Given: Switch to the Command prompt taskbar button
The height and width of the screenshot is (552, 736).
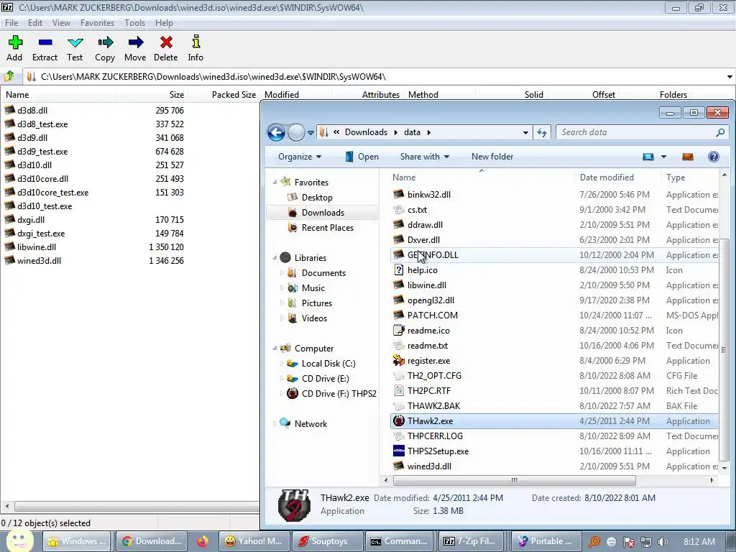Looking at the screenshot, I should 398,541.
